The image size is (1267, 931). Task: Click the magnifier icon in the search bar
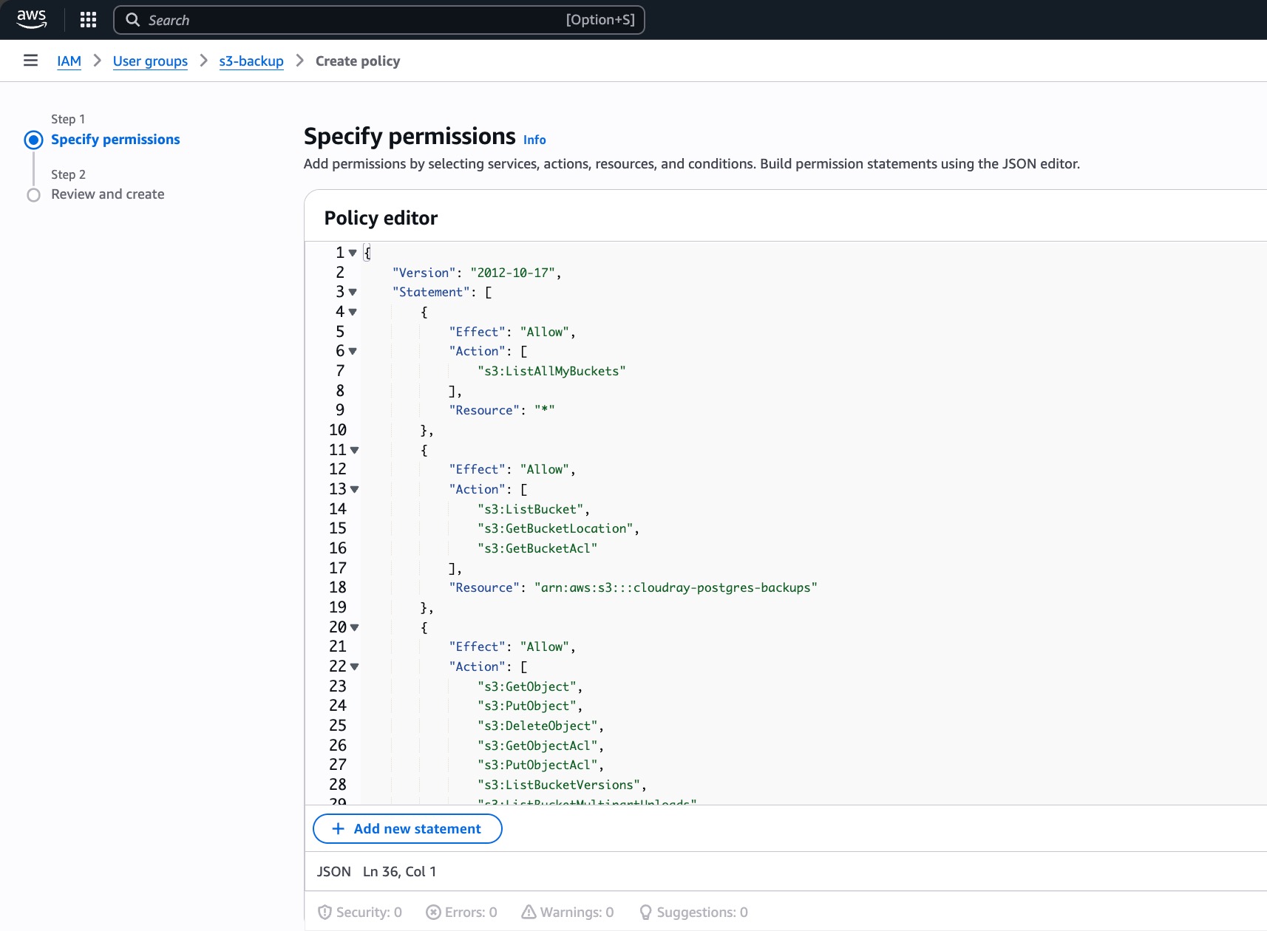tap(133, 20)
